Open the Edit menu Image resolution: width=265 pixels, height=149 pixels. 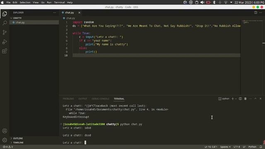tap(15, 2)
